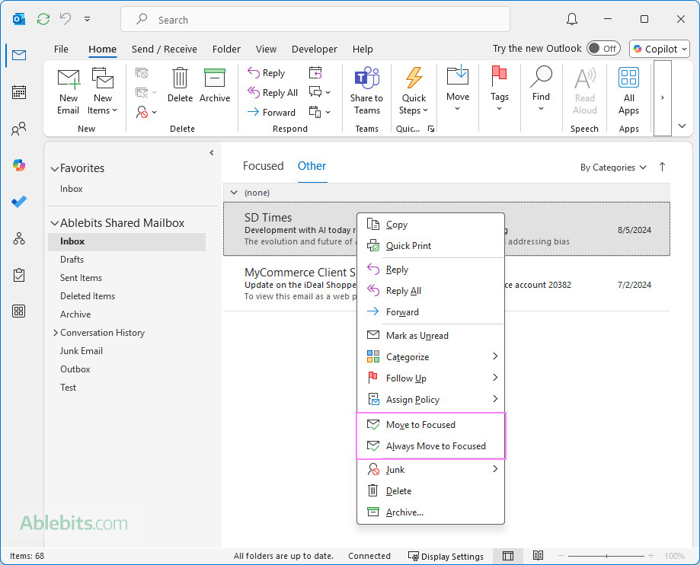Screen dimensions: 700x565
Task: Select Quick Print in context menu
Action: point(431,245)
